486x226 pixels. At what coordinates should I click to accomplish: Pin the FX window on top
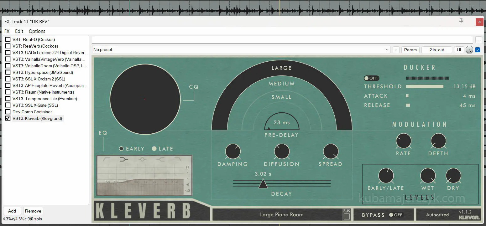[x=461, y=21]
